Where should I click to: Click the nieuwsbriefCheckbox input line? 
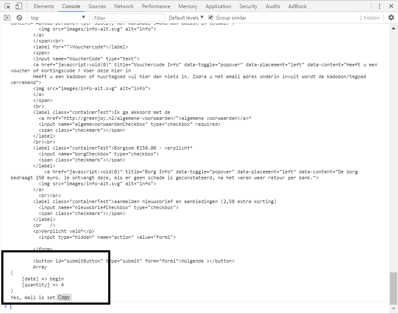point(109,207)
